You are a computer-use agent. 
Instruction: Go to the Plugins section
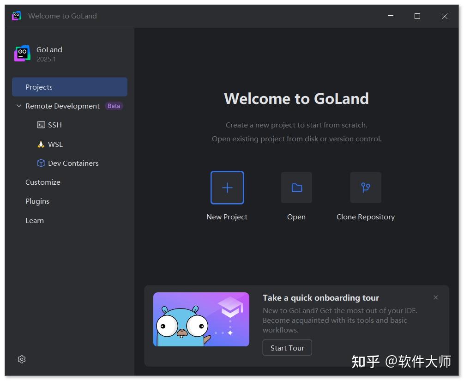pyautogui.click(x=37, y=201)
